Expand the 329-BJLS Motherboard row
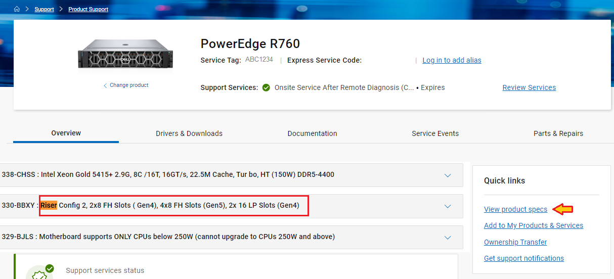 447,238
